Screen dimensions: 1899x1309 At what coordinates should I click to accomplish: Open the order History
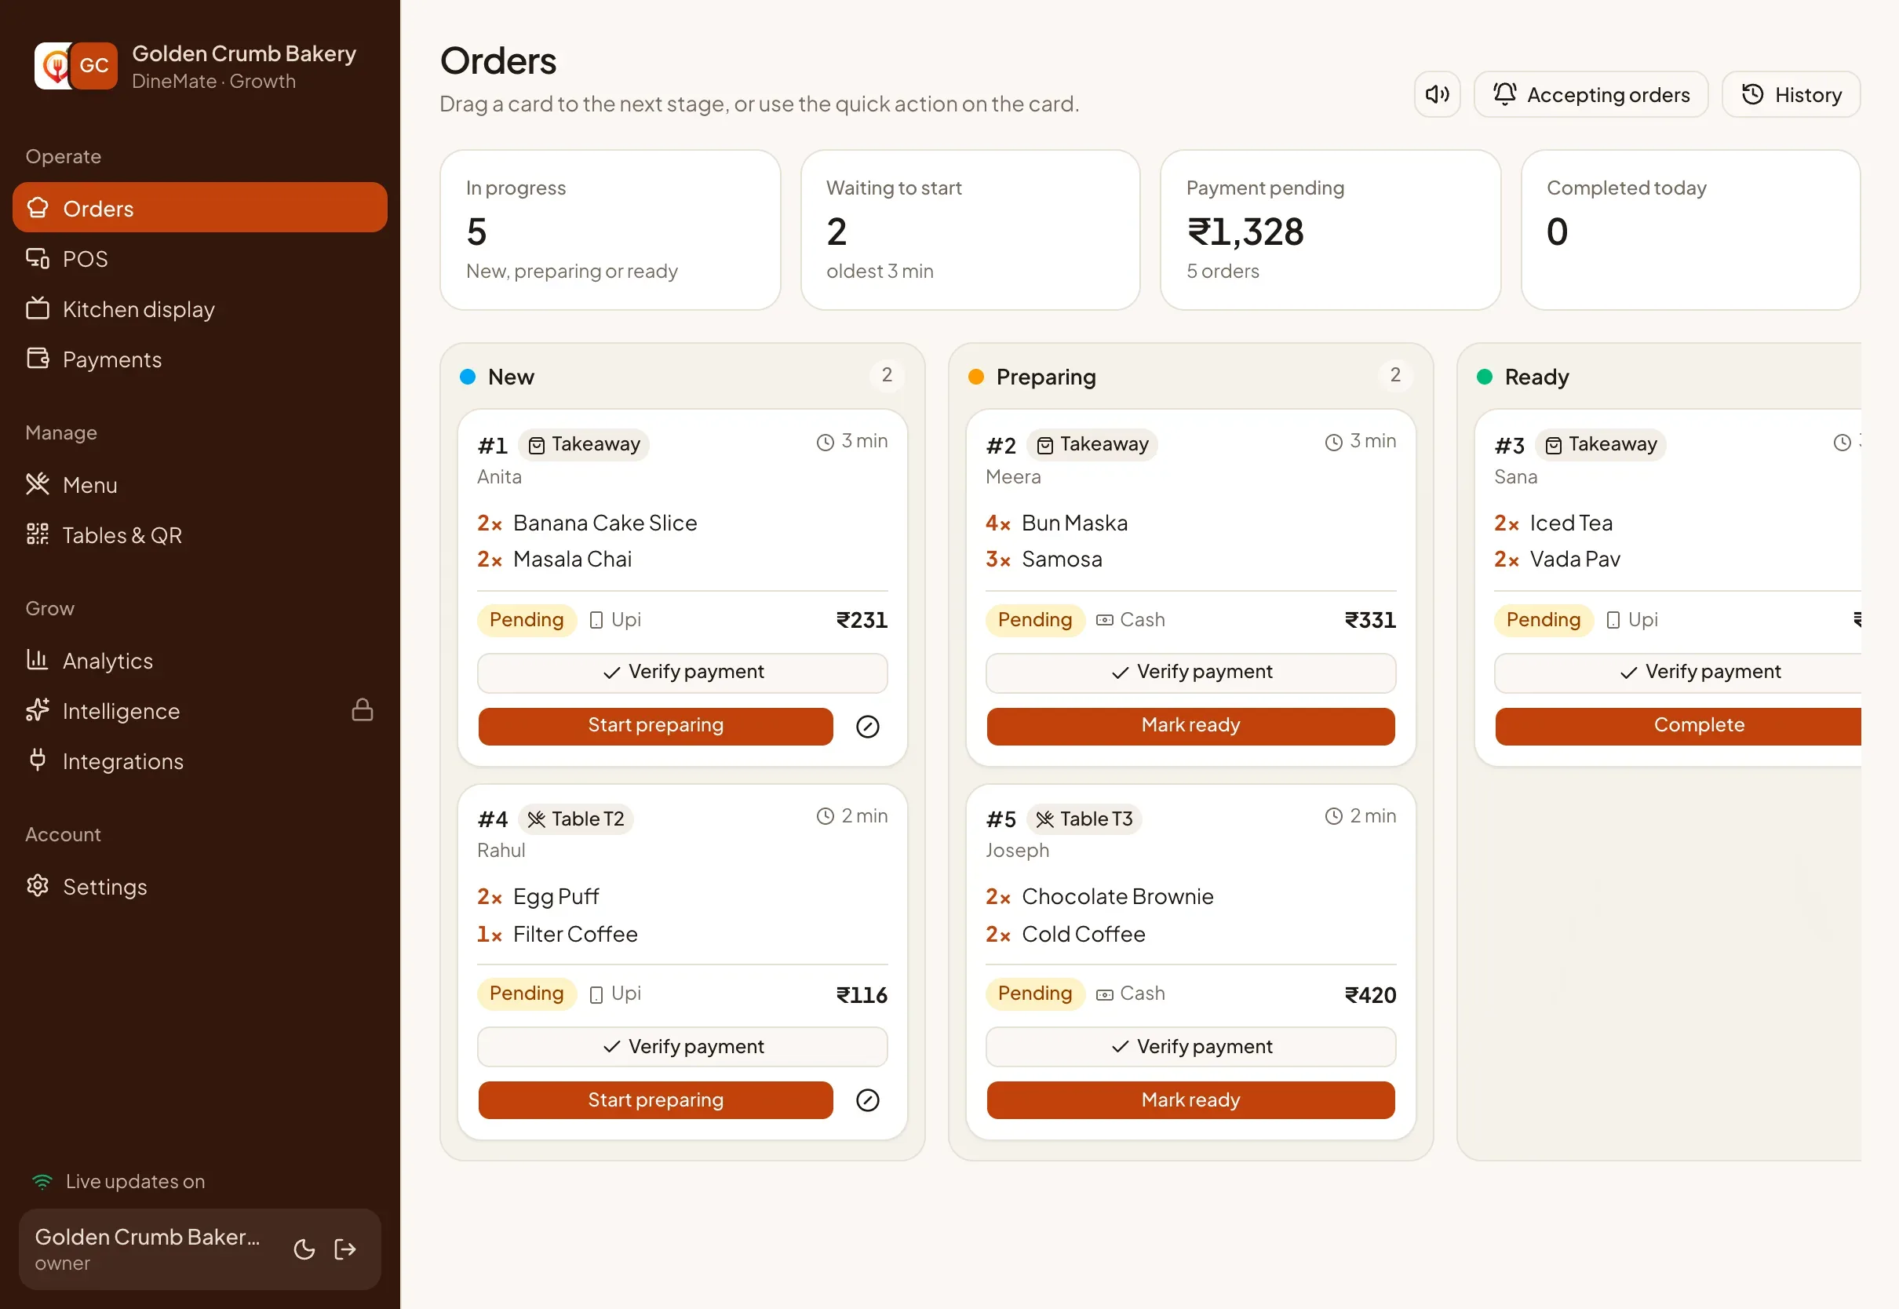[1791, 94]
